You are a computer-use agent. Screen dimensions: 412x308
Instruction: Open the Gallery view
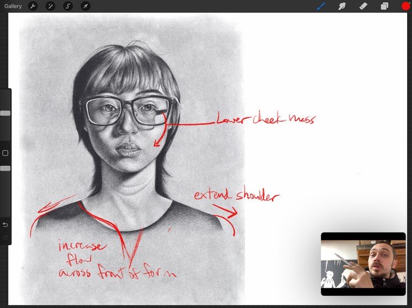pyautogui.click(x=12, y=7)
